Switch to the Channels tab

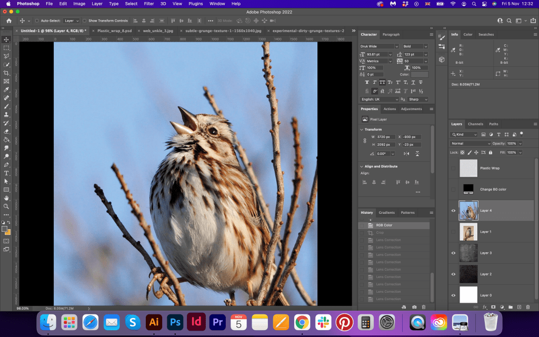point(475,124)
